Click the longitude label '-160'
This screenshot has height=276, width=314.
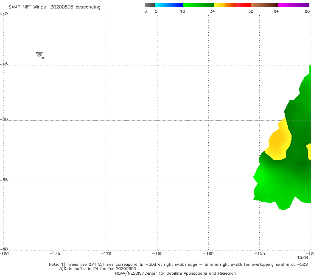208,253
